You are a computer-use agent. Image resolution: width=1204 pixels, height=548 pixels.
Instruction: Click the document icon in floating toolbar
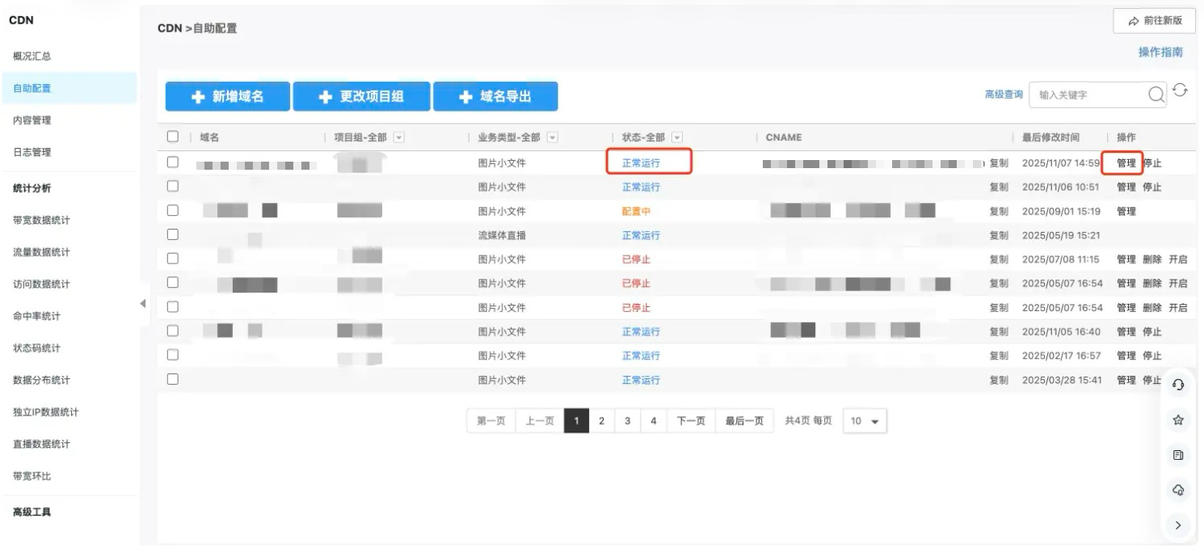(x=1177, y=455)
